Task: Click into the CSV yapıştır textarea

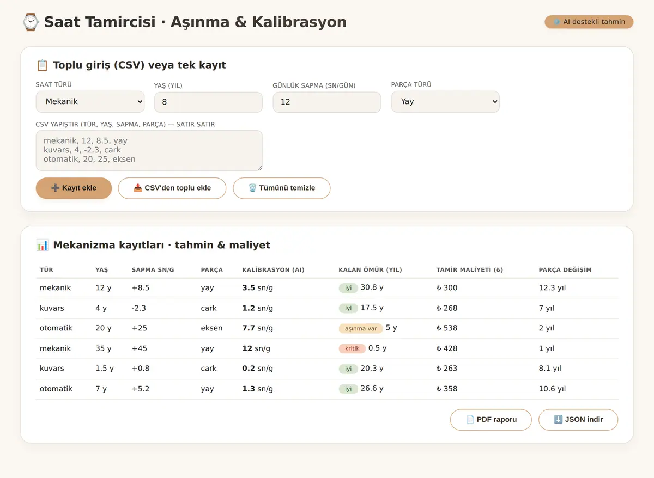Action: tap(149, 150)
